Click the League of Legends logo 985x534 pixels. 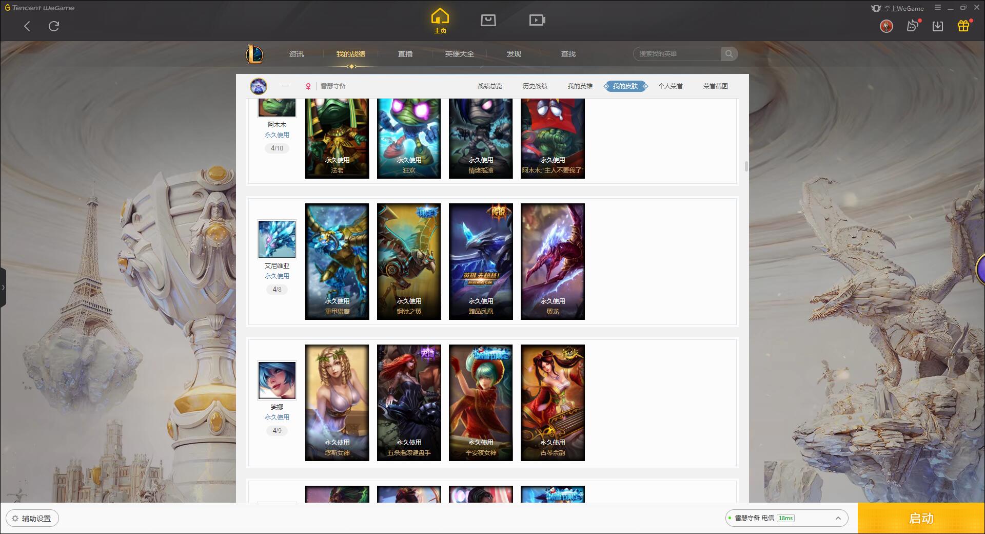point(254,54)
